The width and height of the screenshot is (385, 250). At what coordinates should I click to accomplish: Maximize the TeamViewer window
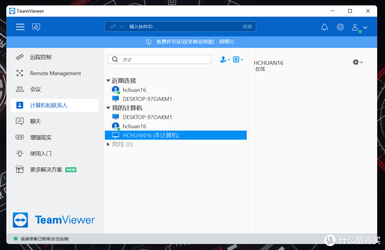[350, 11]
